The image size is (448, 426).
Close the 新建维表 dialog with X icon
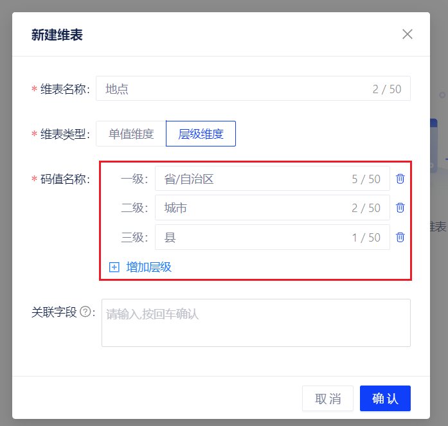[407, 34]
